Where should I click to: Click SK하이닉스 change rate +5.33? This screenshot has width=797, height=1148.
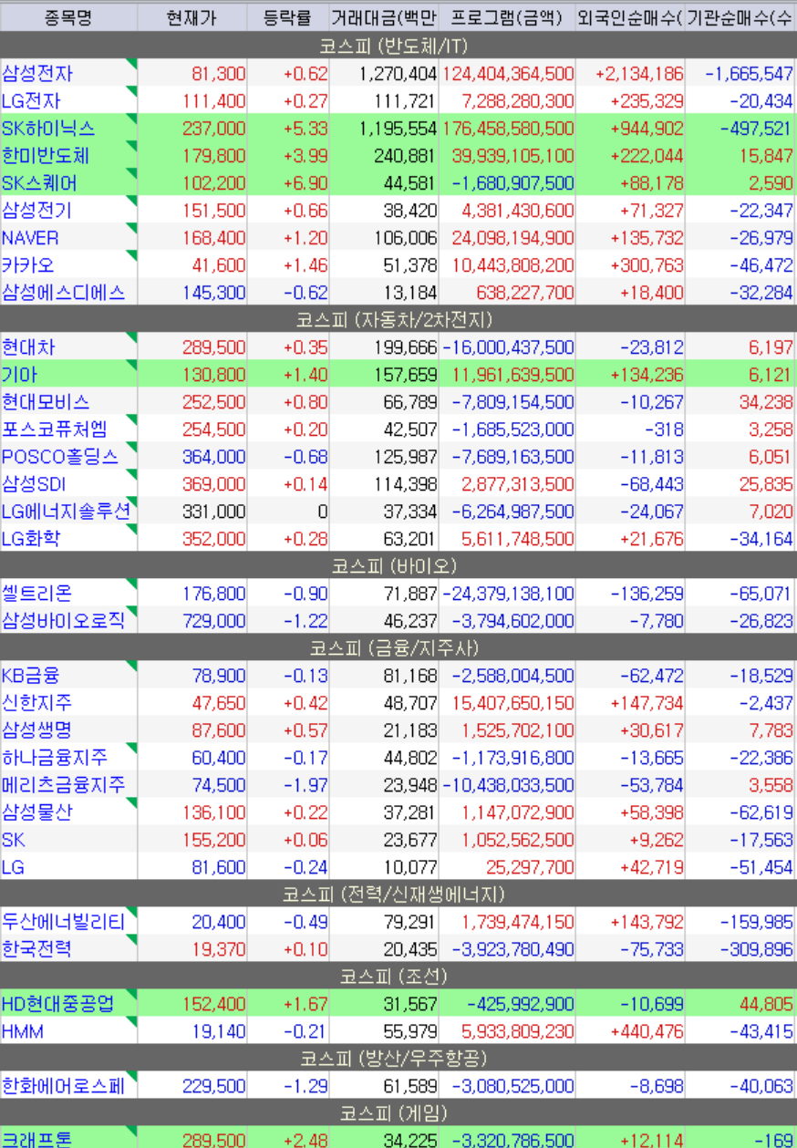(x=305, y=129)
